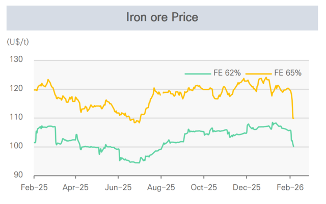Select the Oct-25 x-axis date label
The image size is (326, 204).
tap(203, 187)
